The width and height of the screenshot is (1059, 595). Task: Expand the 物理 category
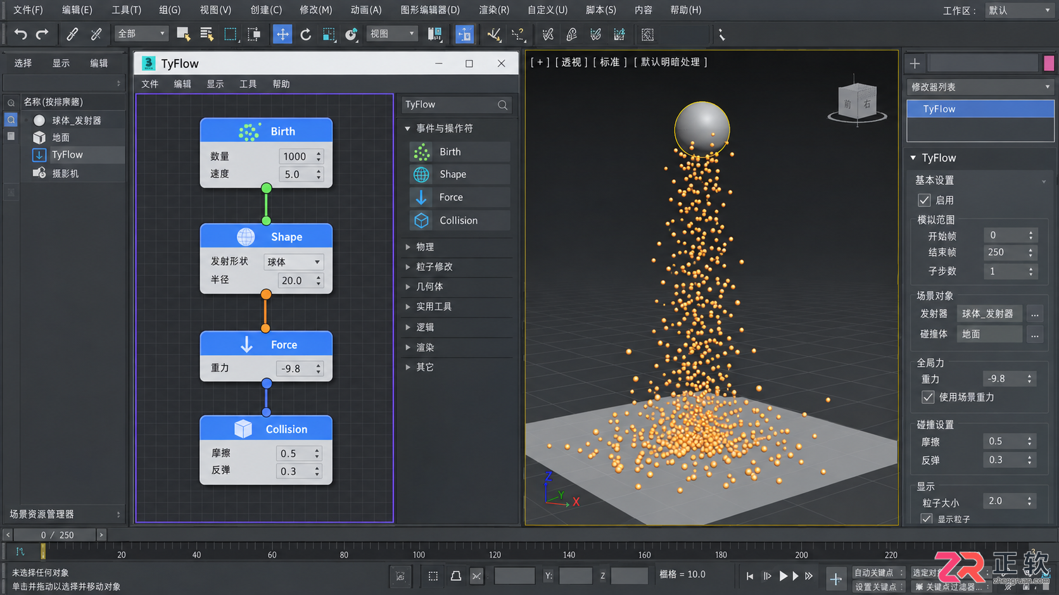[408, 247]
